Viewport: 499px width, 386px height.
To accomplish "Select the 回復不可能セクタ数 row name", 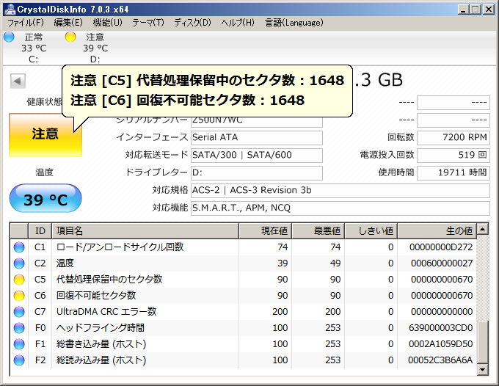I will pos(96,296).
